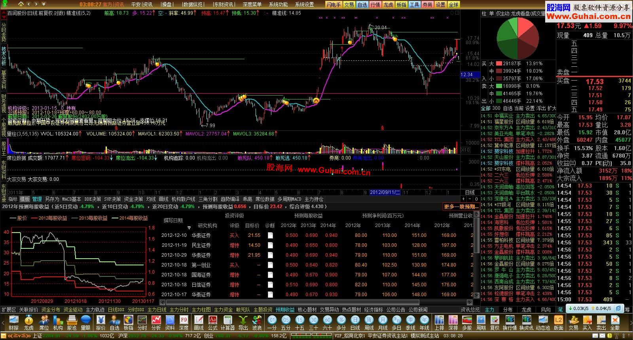Viewport: 633px width, 340px height.
Task: Collapse bottom toolbar with left arrow
Action: tap(4, 323)
